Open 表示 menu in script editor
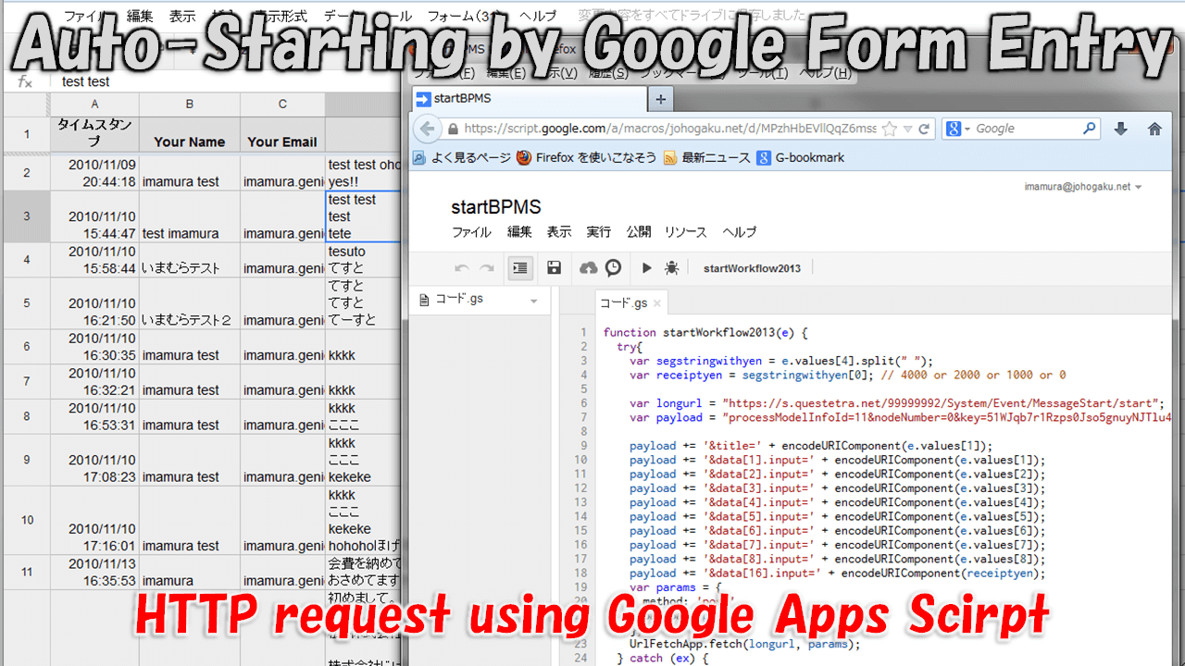 click(559, 232)
